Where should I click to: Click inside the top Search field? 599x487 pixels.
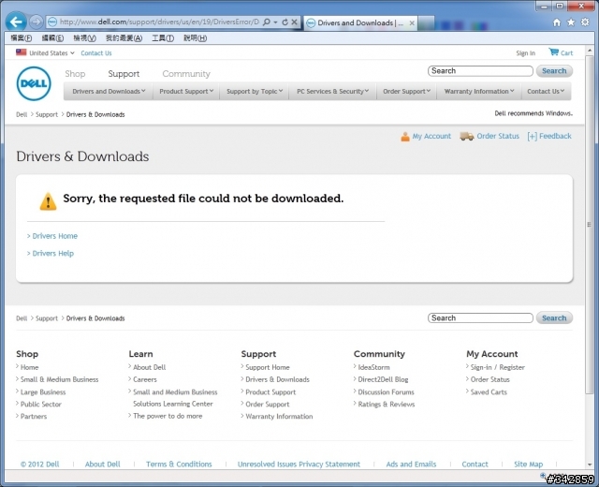click(480, 71)
